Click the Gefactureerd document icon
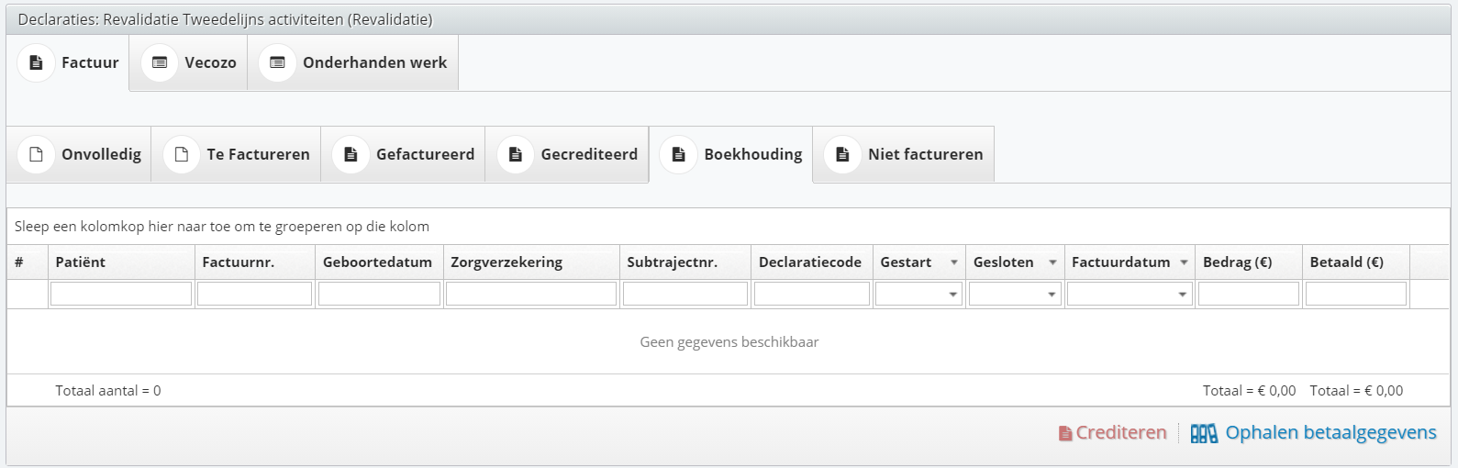Image resolution: width=1458 pixels, height=468 pixels. coord(351,154)
